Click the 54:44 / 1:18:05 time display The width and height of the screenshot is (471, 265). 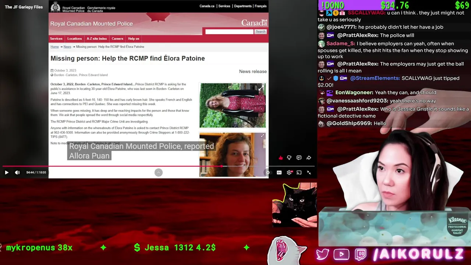point(36,172)
